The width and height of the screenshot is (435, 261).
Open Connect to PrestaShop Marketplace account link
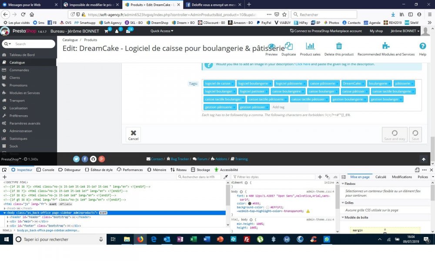pyautogui.click(x=326, y=31)
